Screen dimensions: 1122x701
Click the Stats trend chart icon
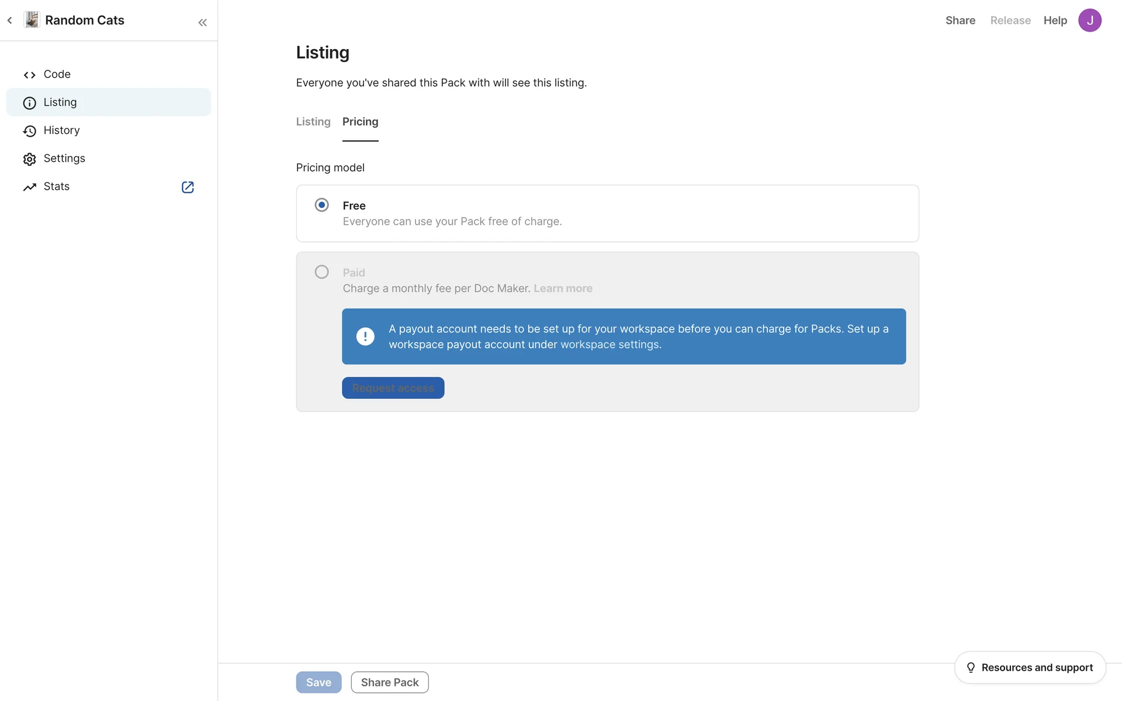[29, 187]
